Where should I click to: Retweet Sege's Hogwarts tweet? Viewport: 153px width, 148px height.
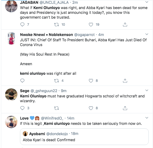57,108
